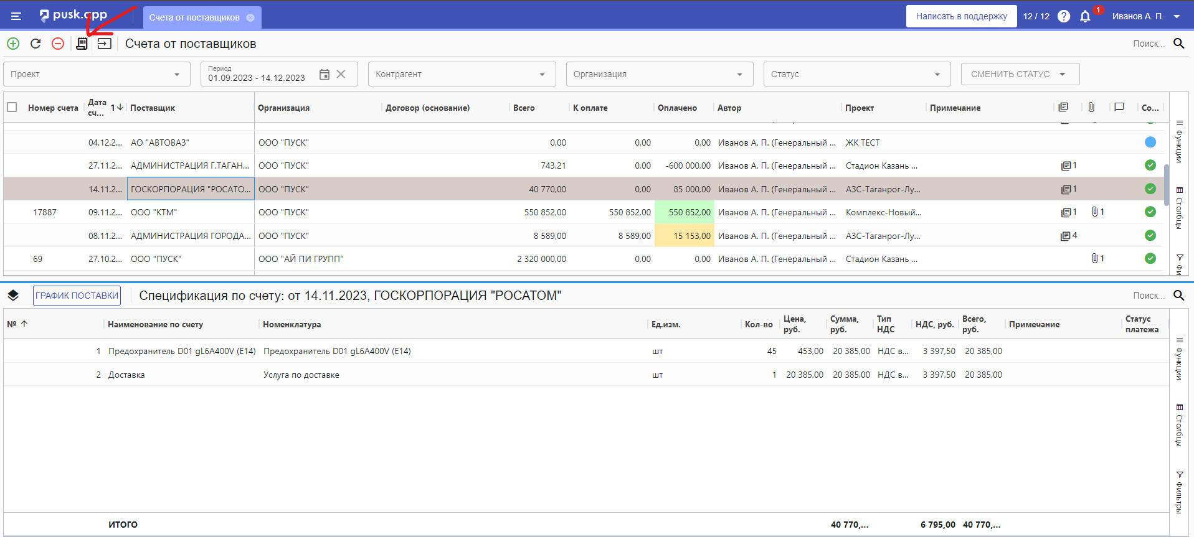Open the pusk.app logo home
Image resolution: width=1194 pixels, height=537 pixels.
point(73,15)
